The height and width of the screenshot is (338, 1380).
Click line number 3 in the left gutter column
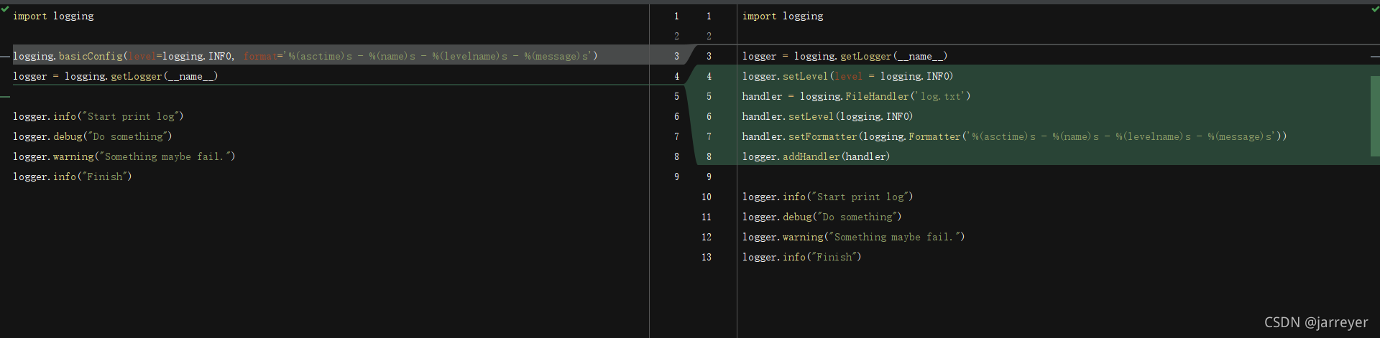[x=676, y=56]
